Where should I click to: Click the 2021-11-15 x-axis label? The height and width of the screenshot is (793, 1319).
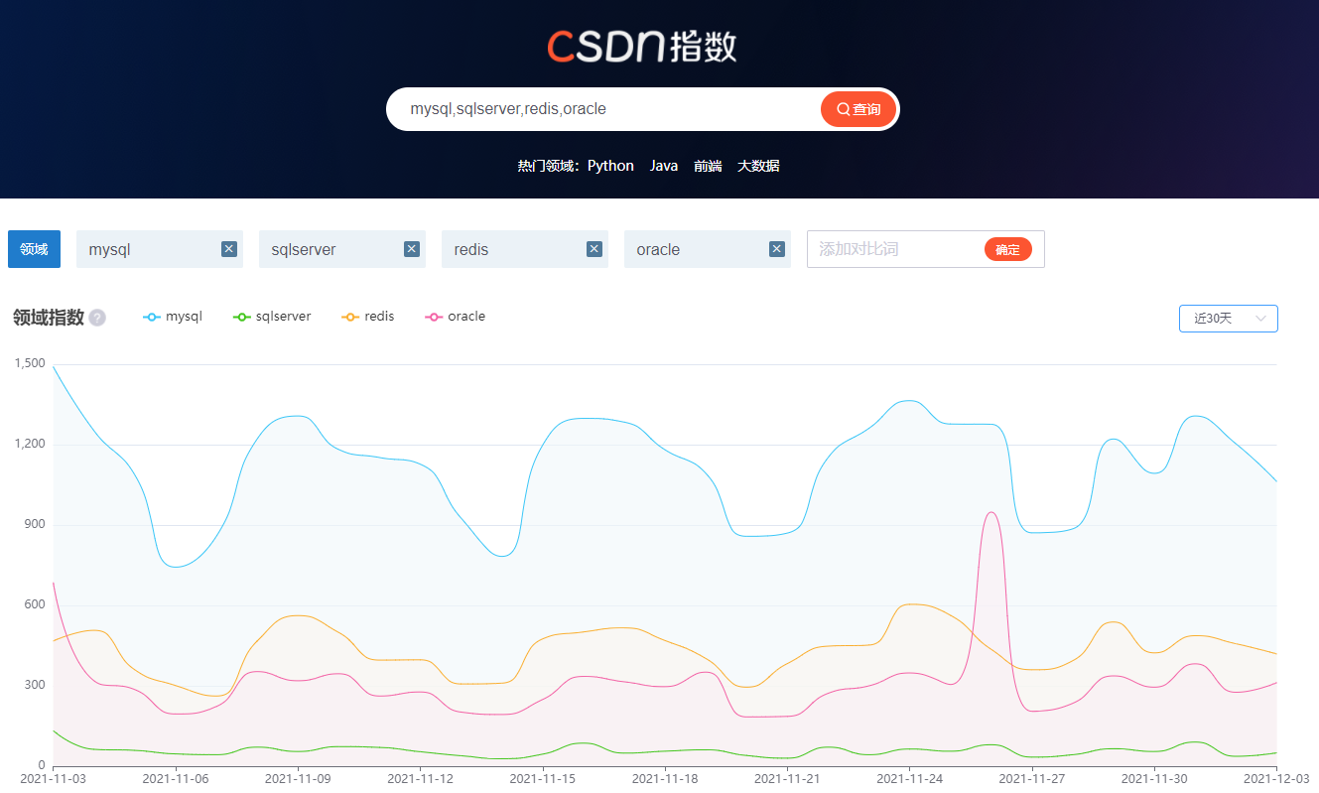[542, 779]
